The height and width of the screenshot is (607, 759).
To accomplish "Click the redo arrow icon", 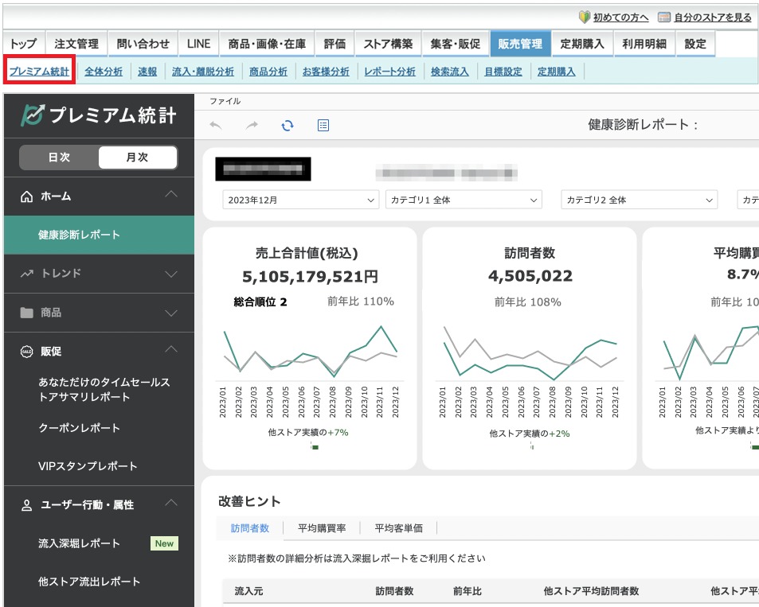I will point(252,125).
